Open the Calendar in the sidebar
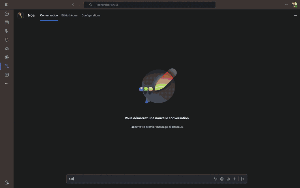The image size is (300, 188). [7, 22]
